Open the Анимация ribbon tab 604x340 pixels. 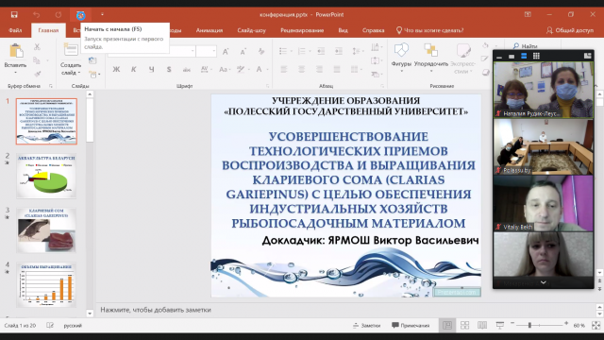click(210, 30)
